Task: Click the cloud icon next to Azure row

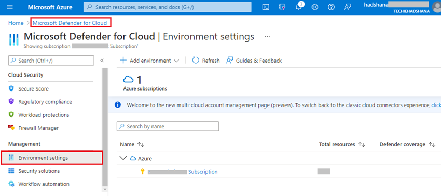Action: (133, 158)
